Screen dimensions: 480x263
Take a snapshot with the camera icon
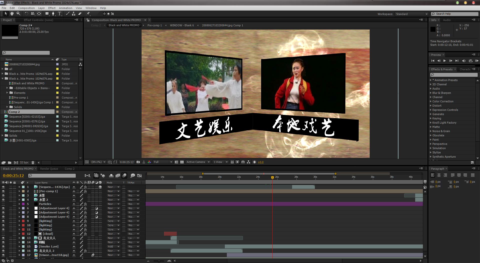coord(138,162)
